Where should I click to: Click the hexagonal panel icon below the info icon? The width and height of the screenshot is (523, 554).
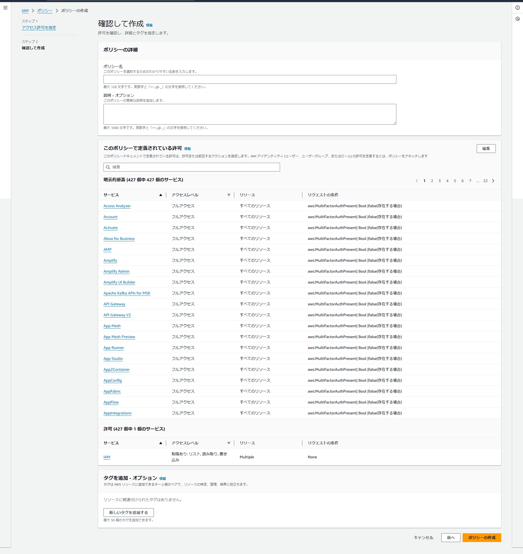click(x=518, y=19)
